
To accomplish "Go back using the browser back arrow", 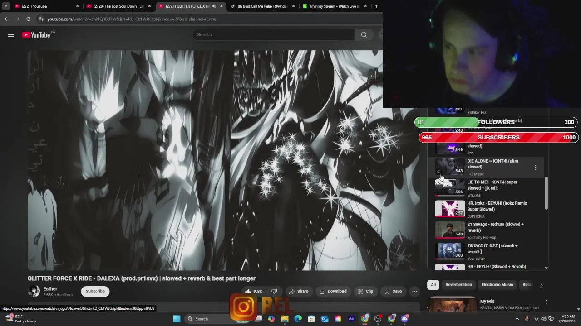I will click(x=6, y=19).
